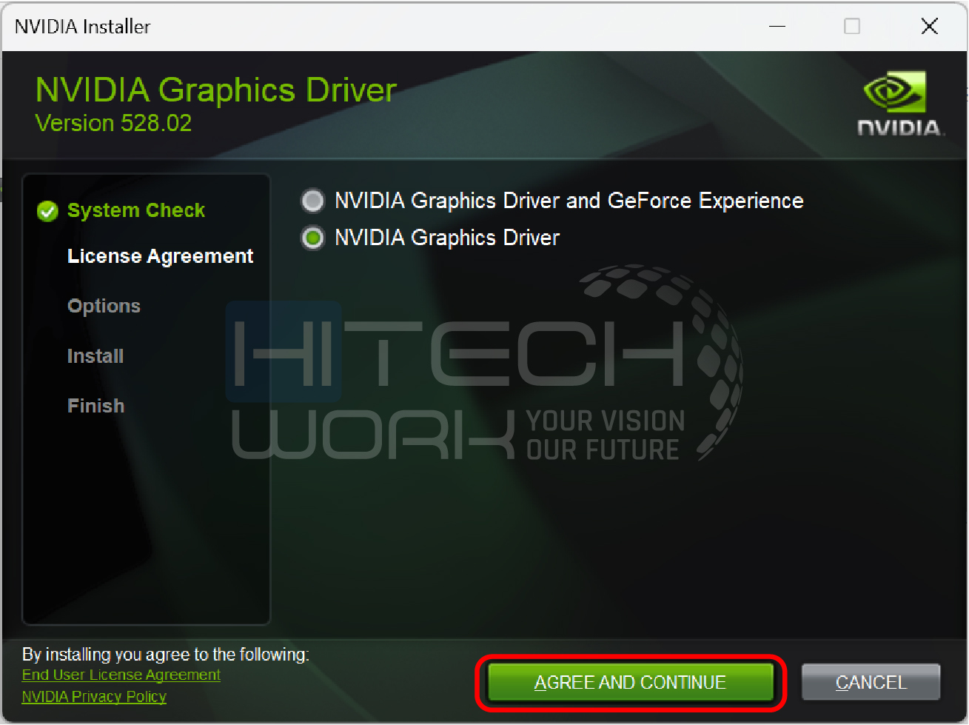The height and width of the screenshot is (725, 969).
Task: Click the green System Check checkmark icon
Action: pyautogui.click(x=47, y=211)
